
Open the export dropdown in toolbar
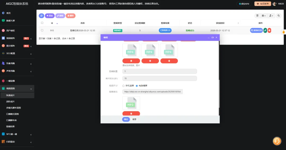click(271, 16)
